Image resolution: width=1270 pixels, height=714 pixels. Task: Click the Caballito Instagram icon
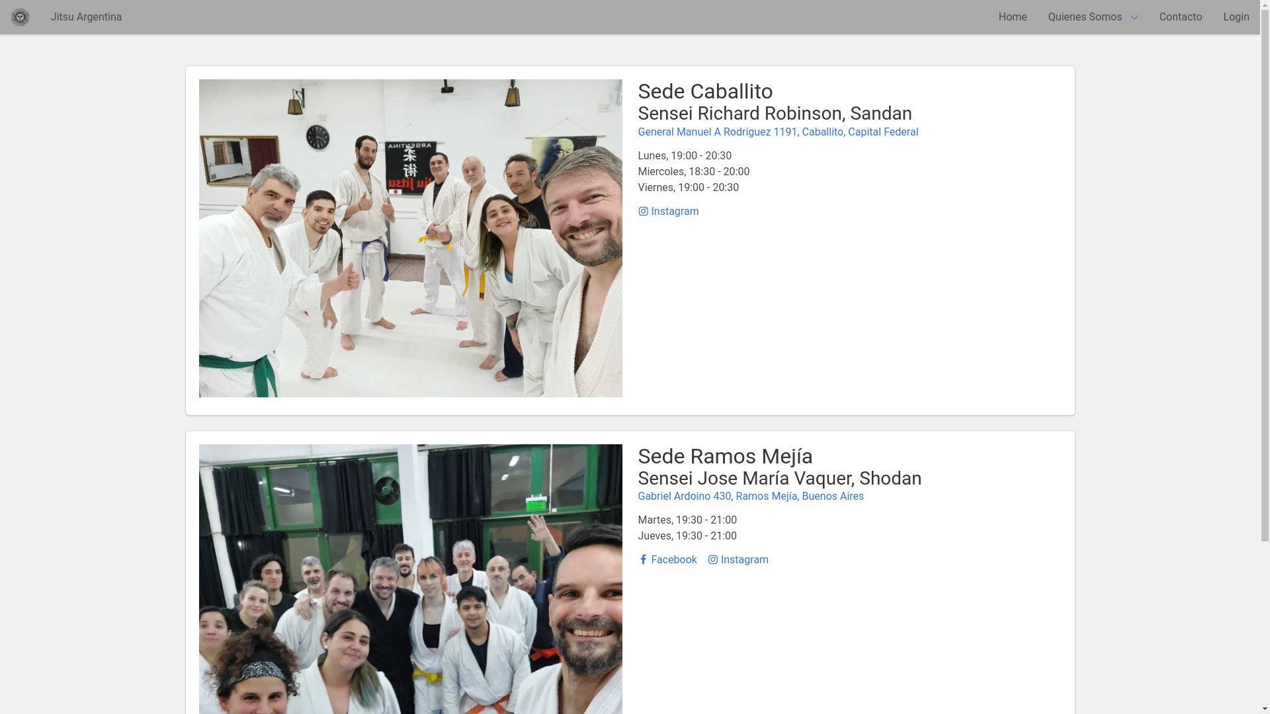643,212
